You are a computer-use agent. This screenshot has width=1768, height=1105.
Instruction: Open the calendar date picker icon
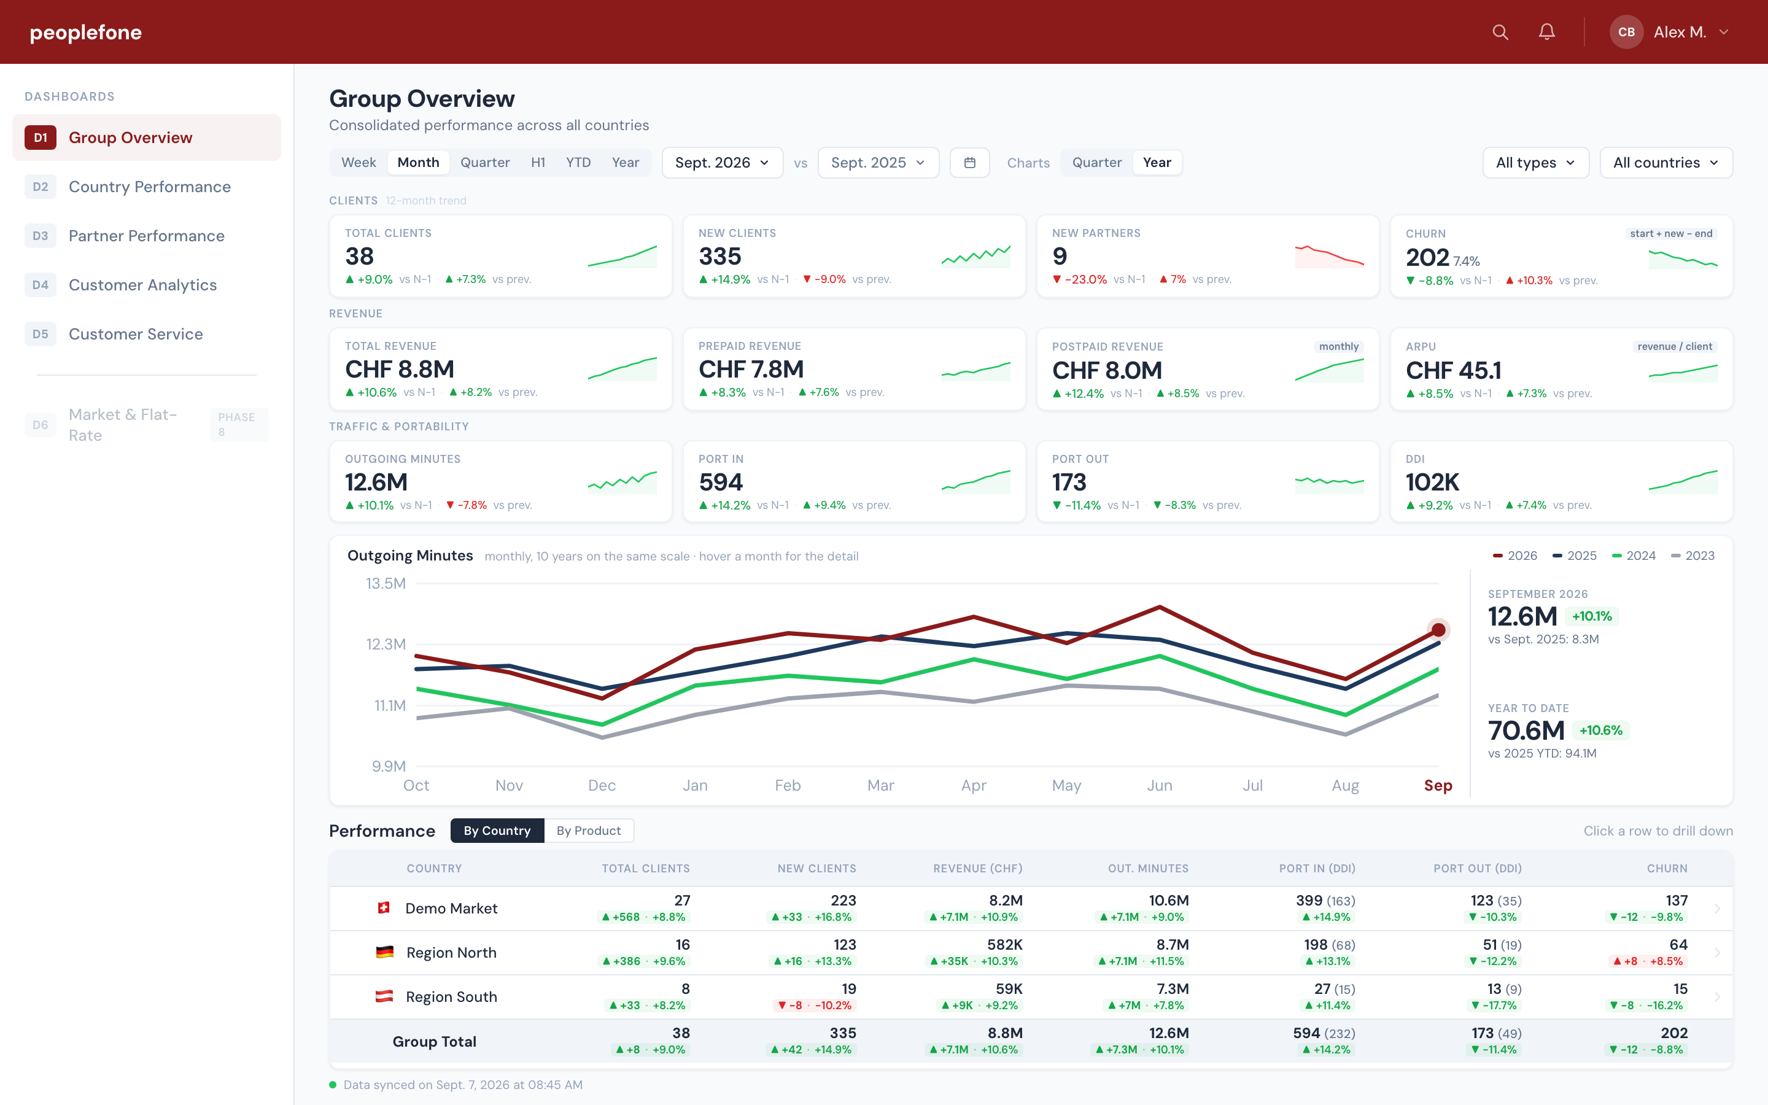pos(969,162)
